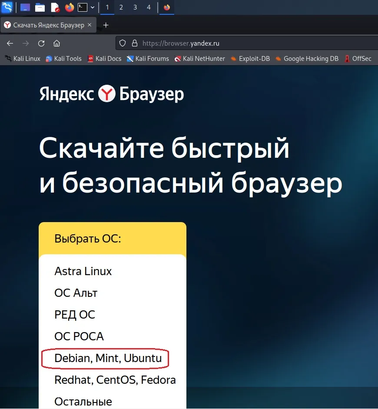Select the Firefox window in the taskbar
378x409 pixels.
[x=167, y=7]
